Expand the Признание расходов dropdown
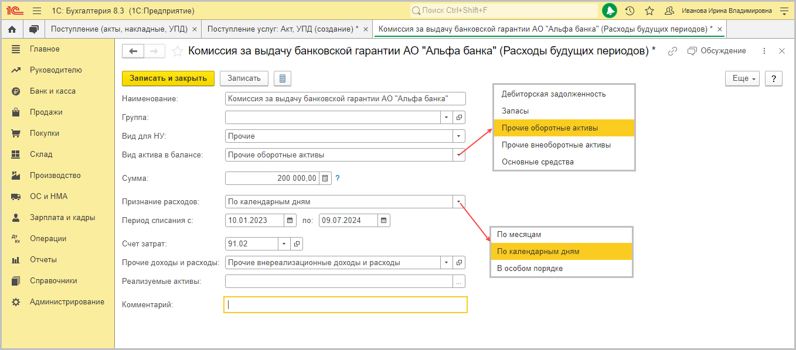This screenshot has width=796, height=350. (x=458, y=202)
